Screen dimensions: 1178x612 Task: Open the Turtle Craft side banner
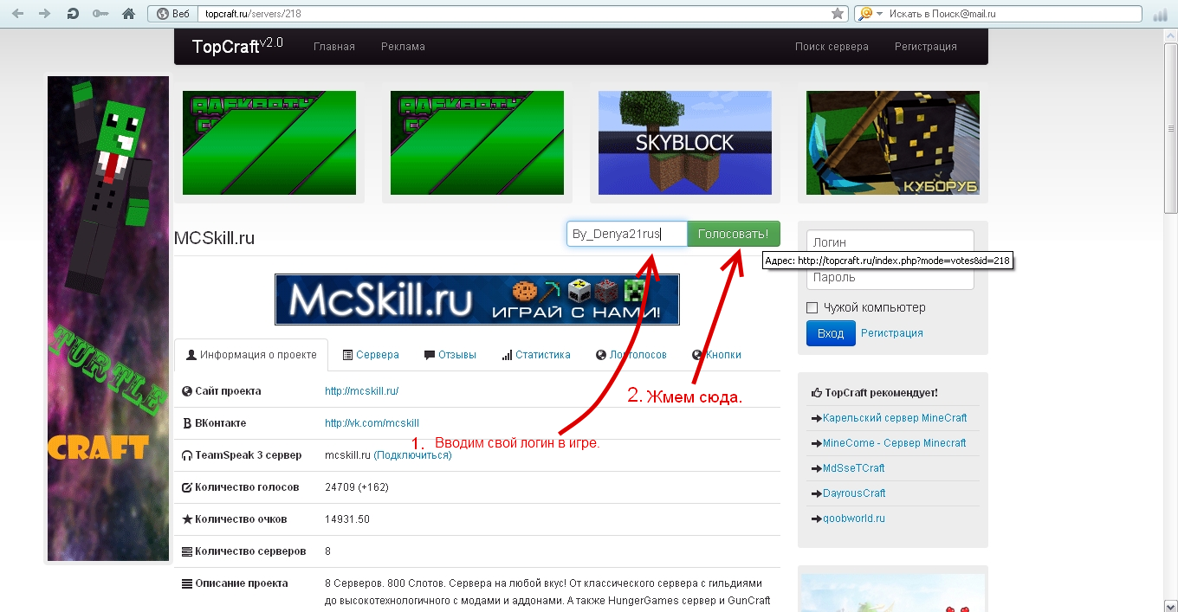[108, 319]
